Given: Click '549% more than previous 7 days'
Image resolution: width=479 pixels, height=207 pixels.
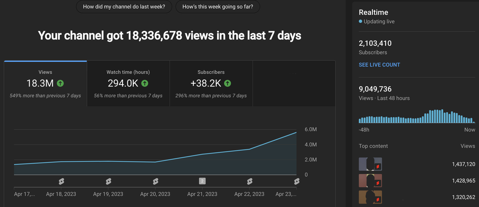Looking at the screenshot, I should pos(46,96).
